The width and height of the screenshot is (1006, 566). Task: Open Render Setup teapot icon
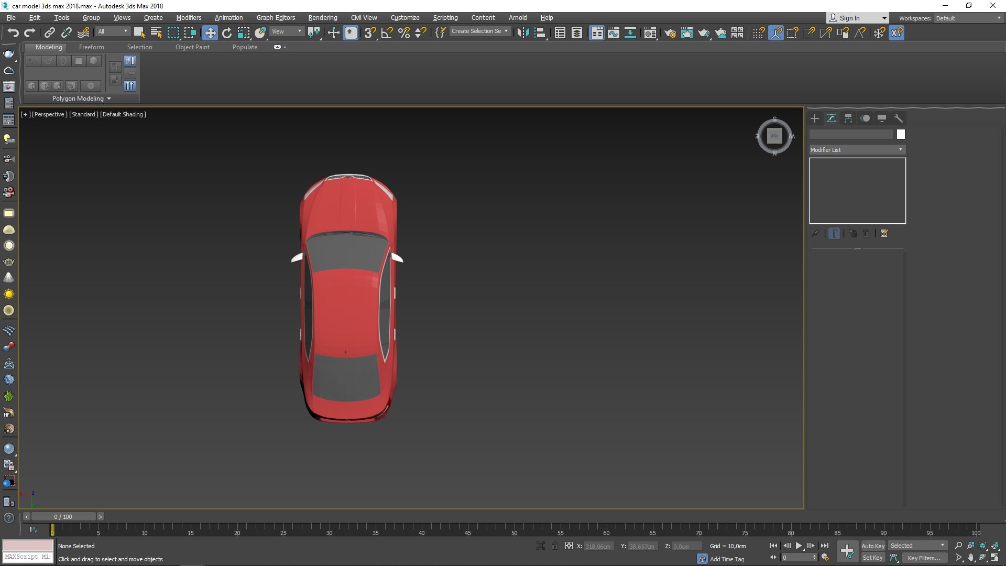(x=670, y=33)
